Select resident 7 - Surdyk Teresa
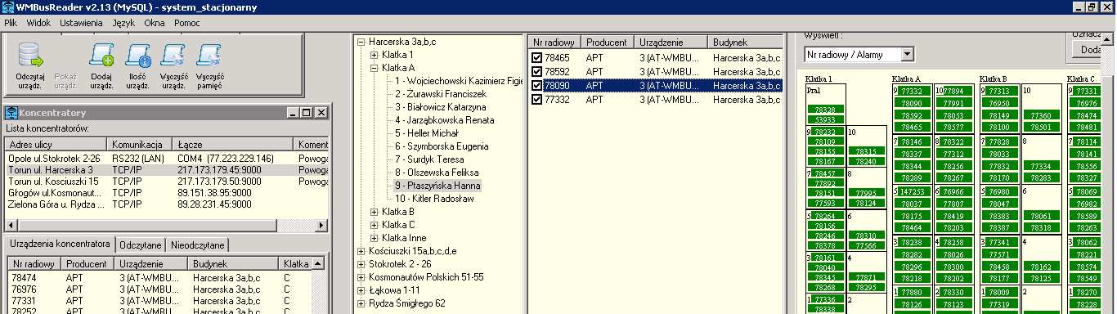1117x314 pixels. (x=429, y=159)
